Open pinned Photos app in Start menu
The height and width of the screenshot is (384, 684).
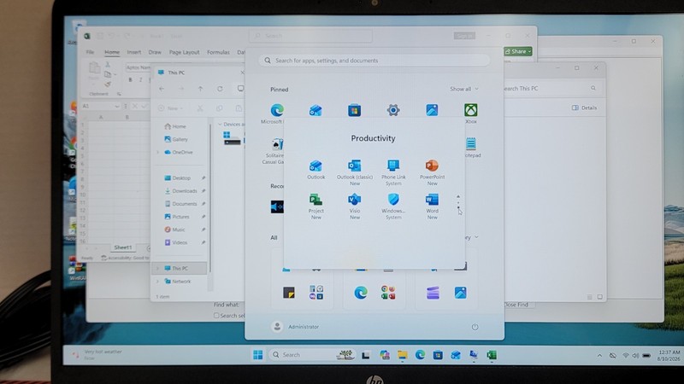(432, 110)
